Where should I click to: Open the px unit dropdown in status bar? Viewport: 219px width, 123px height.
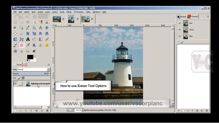[x=70, y=110]
